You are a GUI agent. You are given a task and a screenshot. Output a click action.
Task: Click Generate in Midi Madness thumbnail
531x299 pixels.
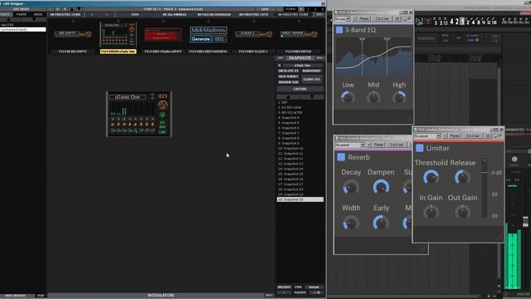[x=201, y=39]
